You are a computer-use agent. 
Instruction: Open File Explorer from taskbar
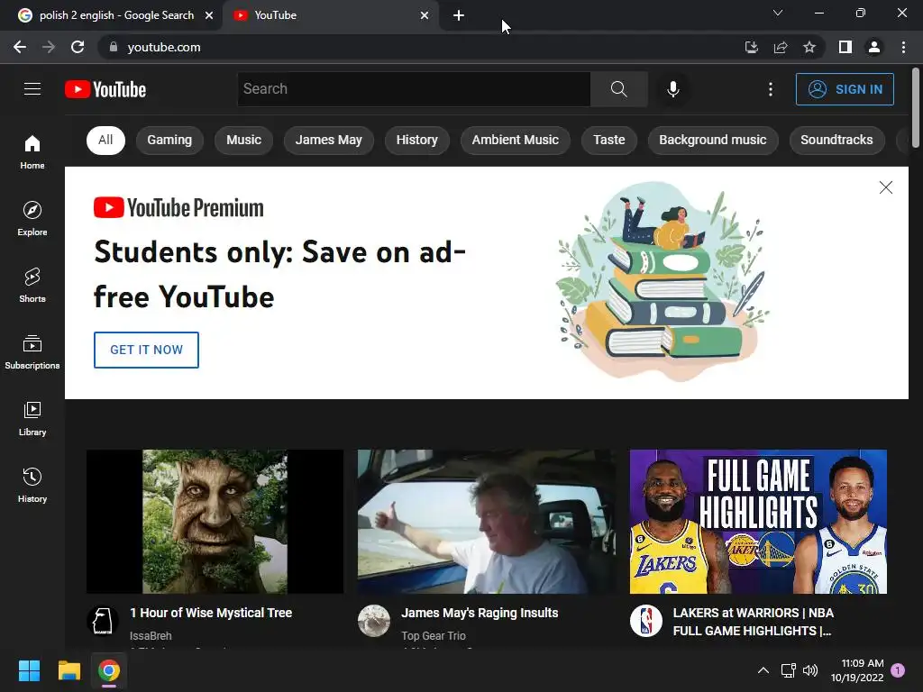(x=69, y=670)
